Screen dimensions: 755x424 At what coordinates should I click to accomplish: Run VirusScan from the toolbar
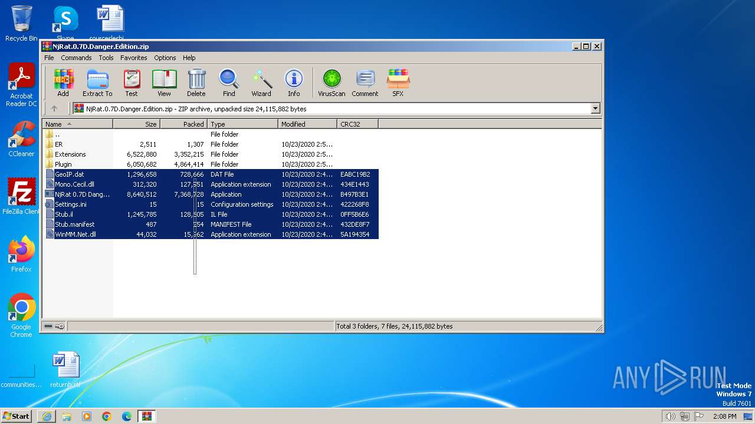pos(331,83)
